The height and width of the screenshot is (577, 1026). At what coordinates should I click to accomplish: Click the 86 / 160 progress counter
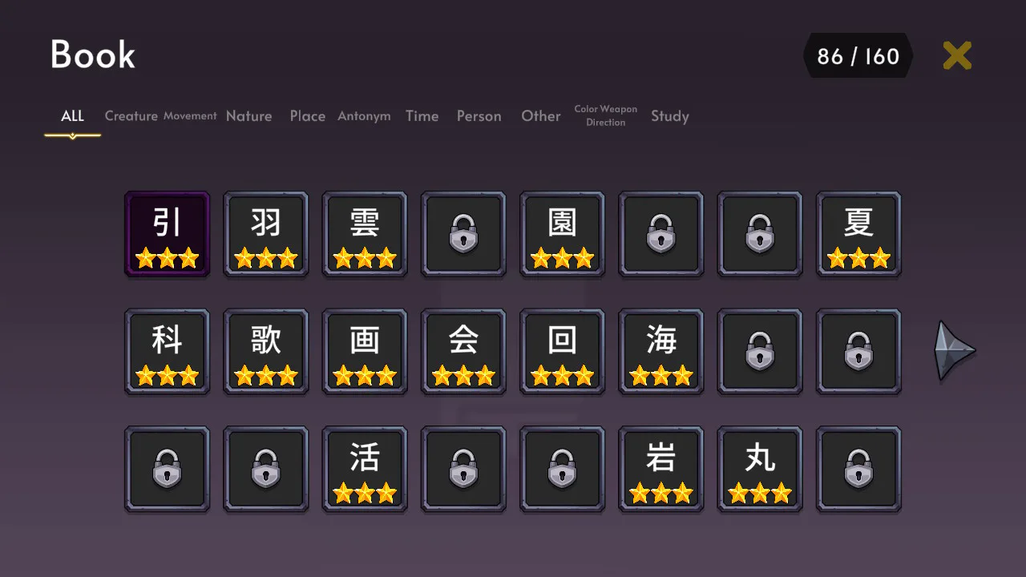(858, 56)
